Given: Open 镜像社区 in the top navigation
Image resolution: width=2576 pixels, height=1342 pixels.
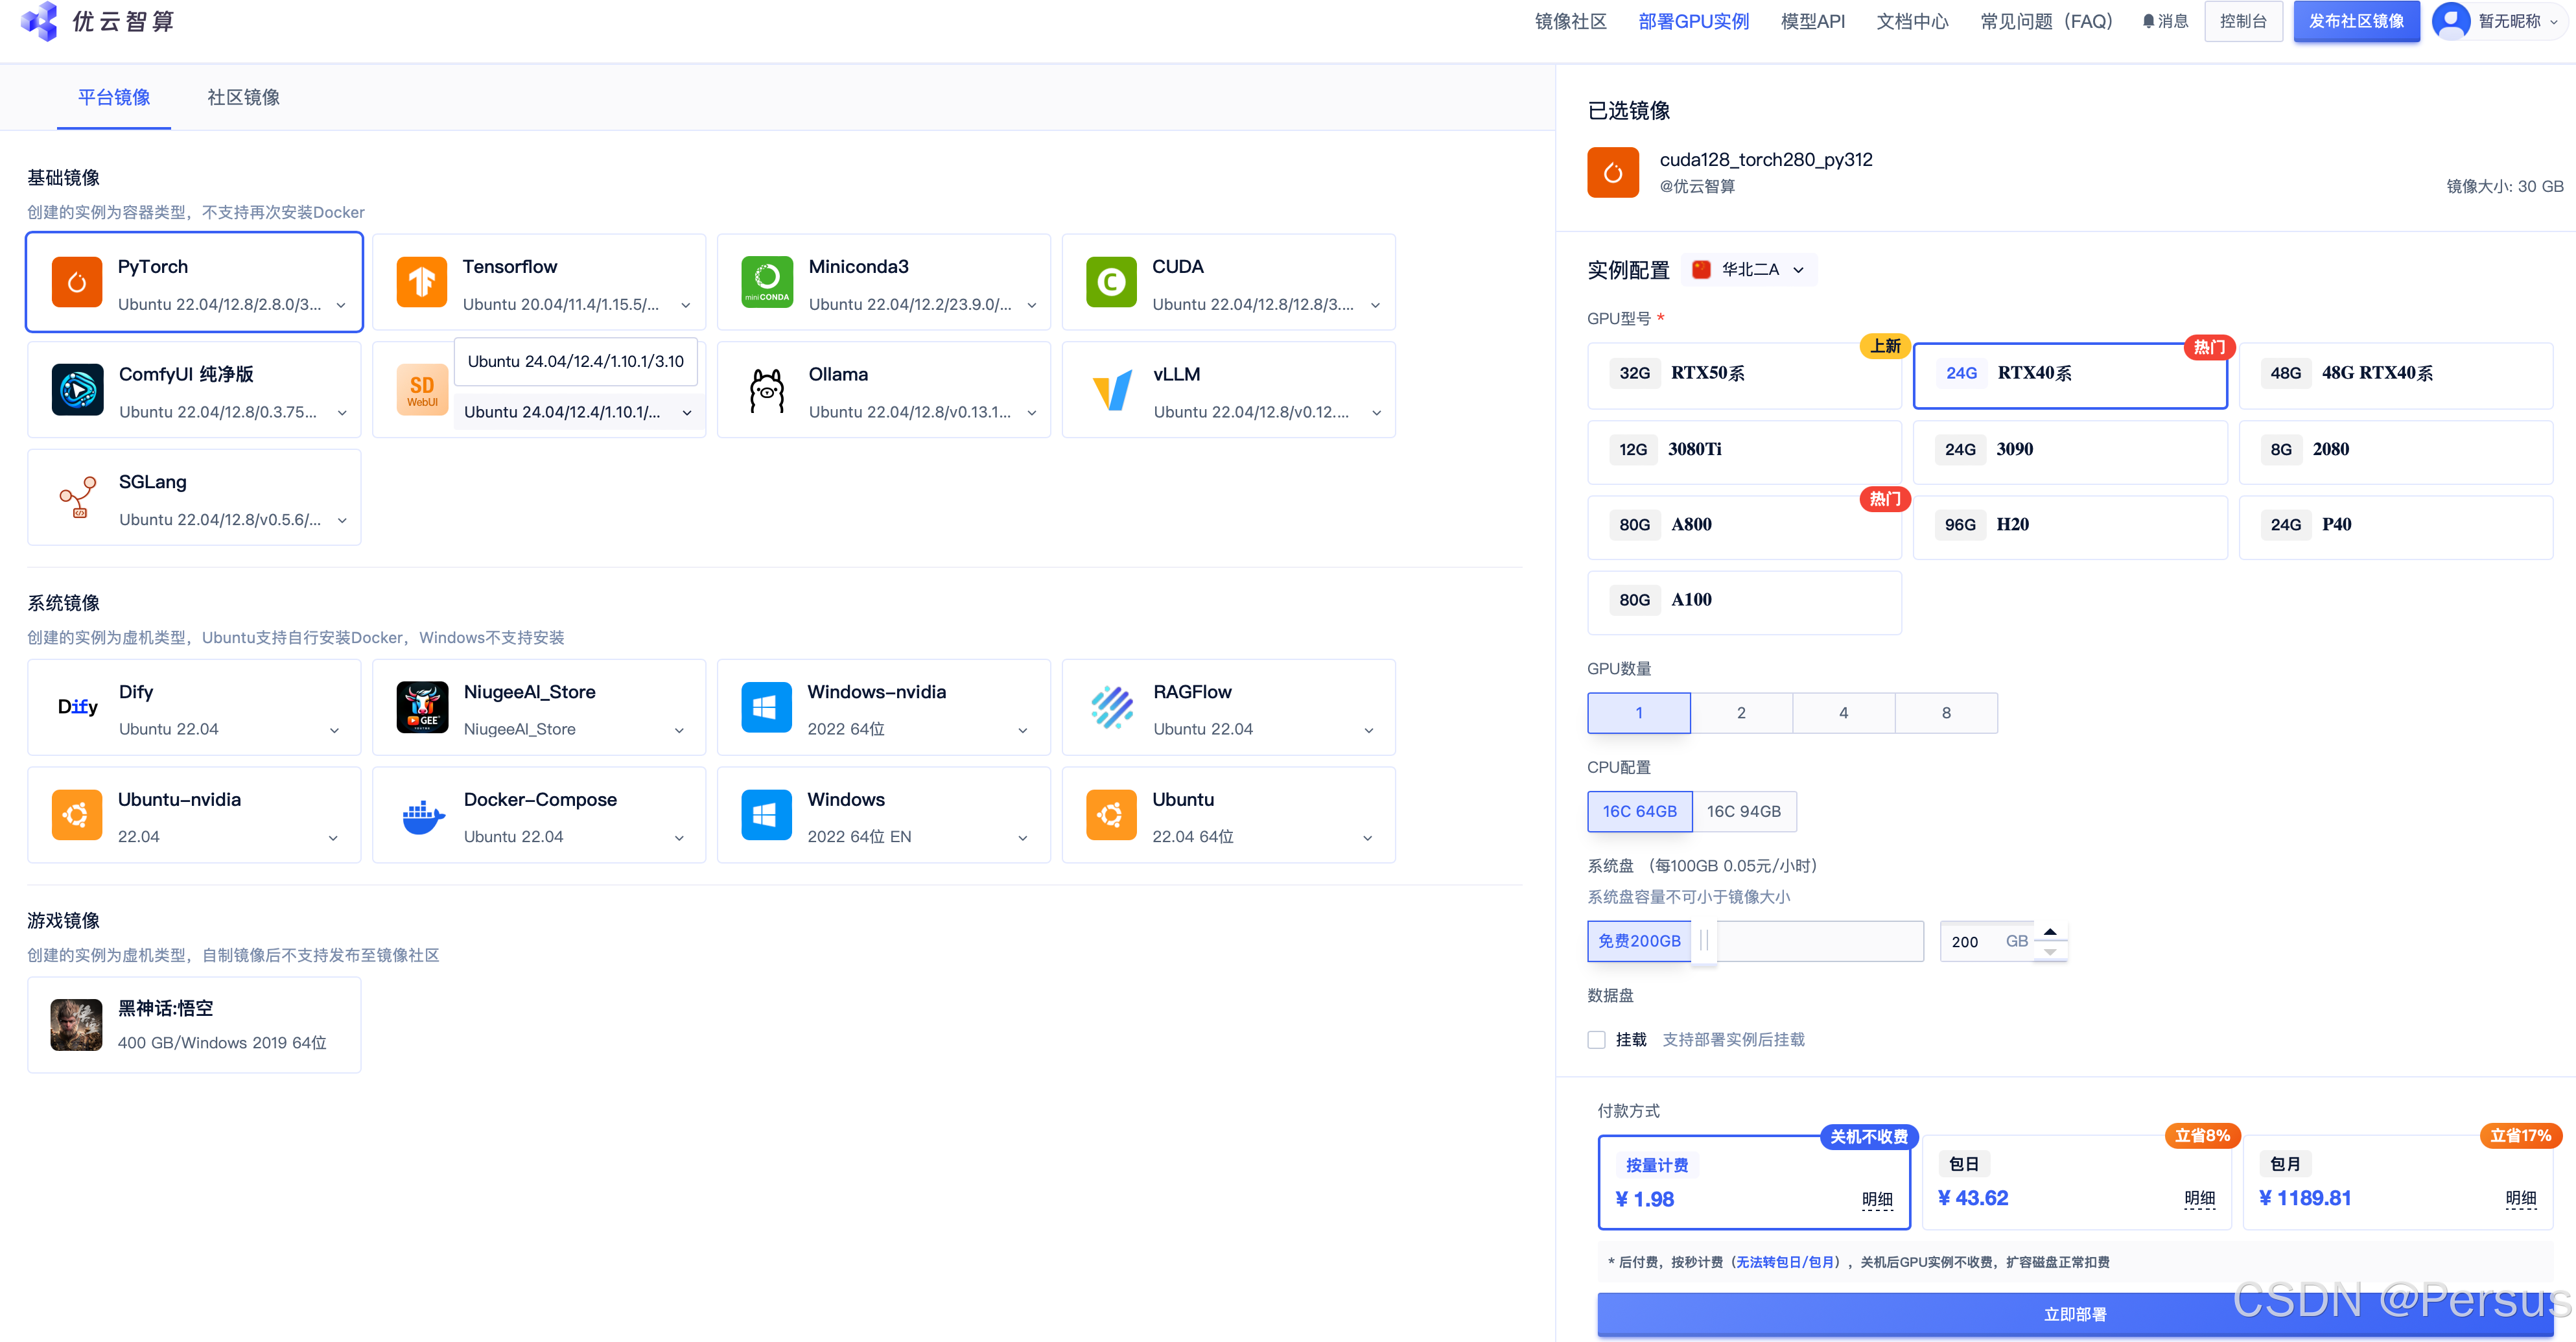Looking at the screenshot, I should (x=1570, y=21).
